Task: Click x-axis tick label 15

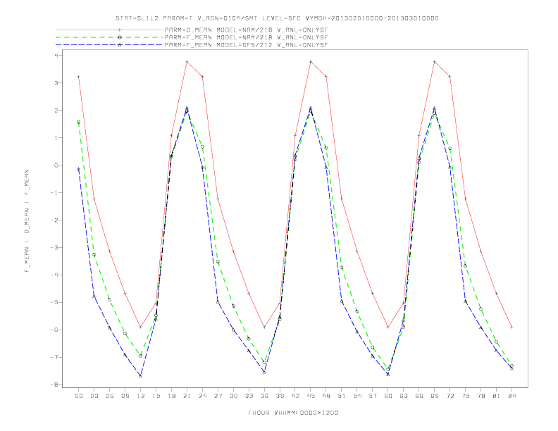Action: coord(156,396)
